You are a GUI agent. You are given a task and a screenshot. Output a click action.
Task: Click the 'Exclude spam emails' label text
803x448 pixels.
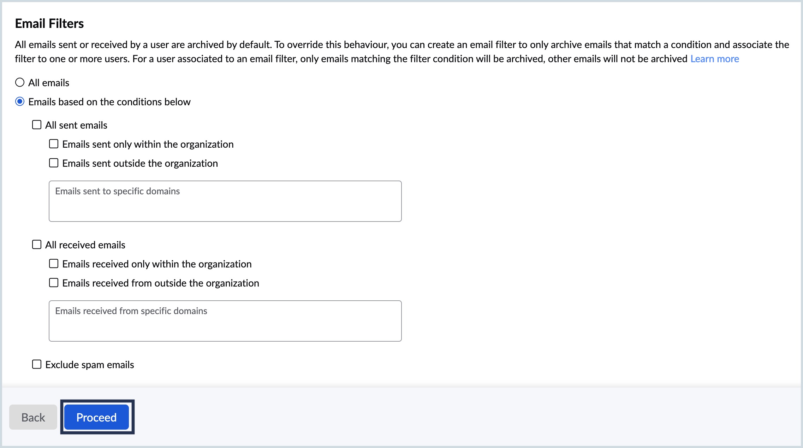[90, 365]
